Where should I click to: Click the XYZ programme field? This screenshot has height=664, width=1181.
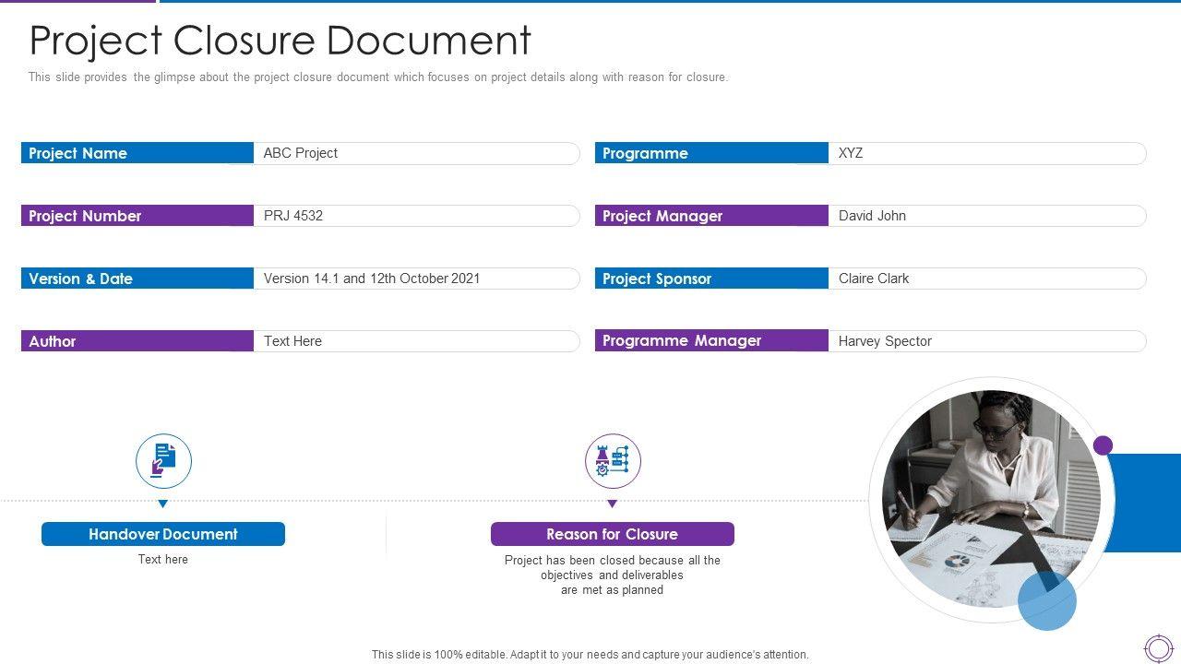click(987, 153)
